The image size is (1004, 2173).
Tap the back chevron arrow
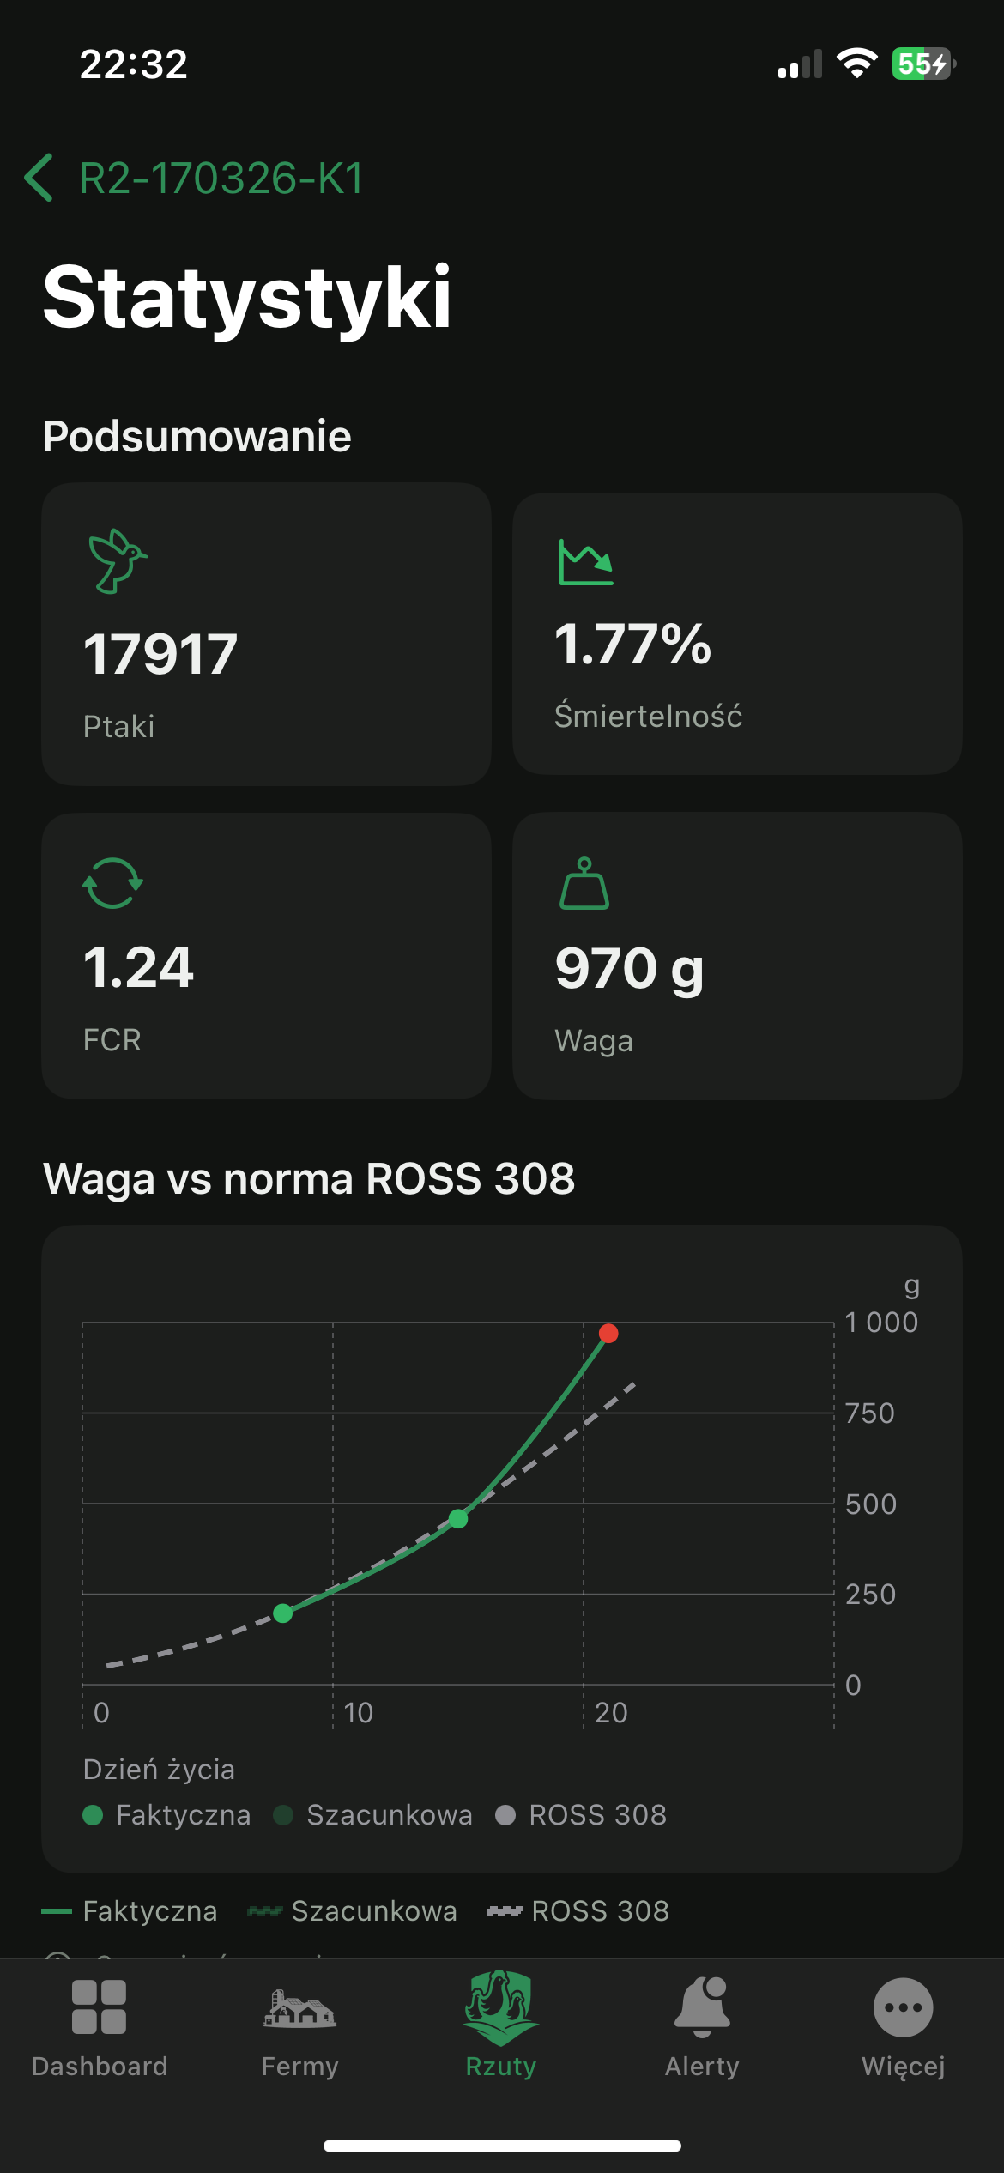pyautogui.click(x=39, y=178)
